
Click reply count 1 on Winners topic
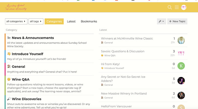[x=174, y=39]
